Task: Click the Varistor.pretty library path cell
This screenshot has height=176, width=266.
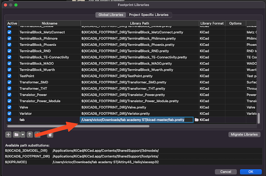Action: [x=140, y=114]
